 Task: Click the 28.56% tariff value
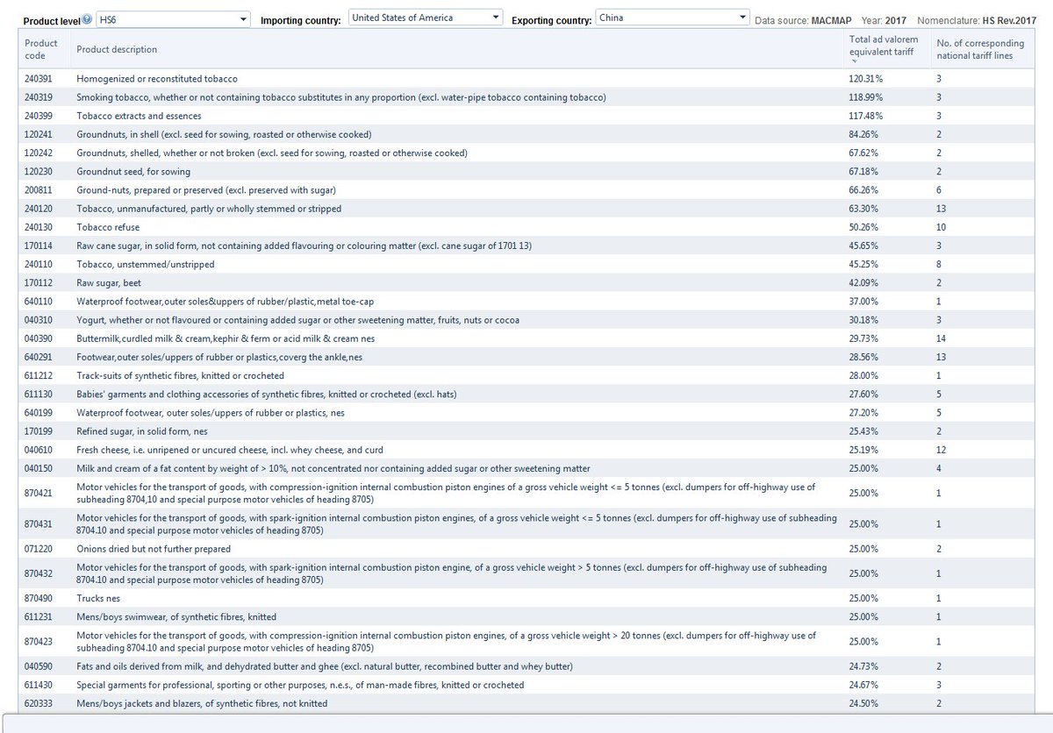coord(863,357)
